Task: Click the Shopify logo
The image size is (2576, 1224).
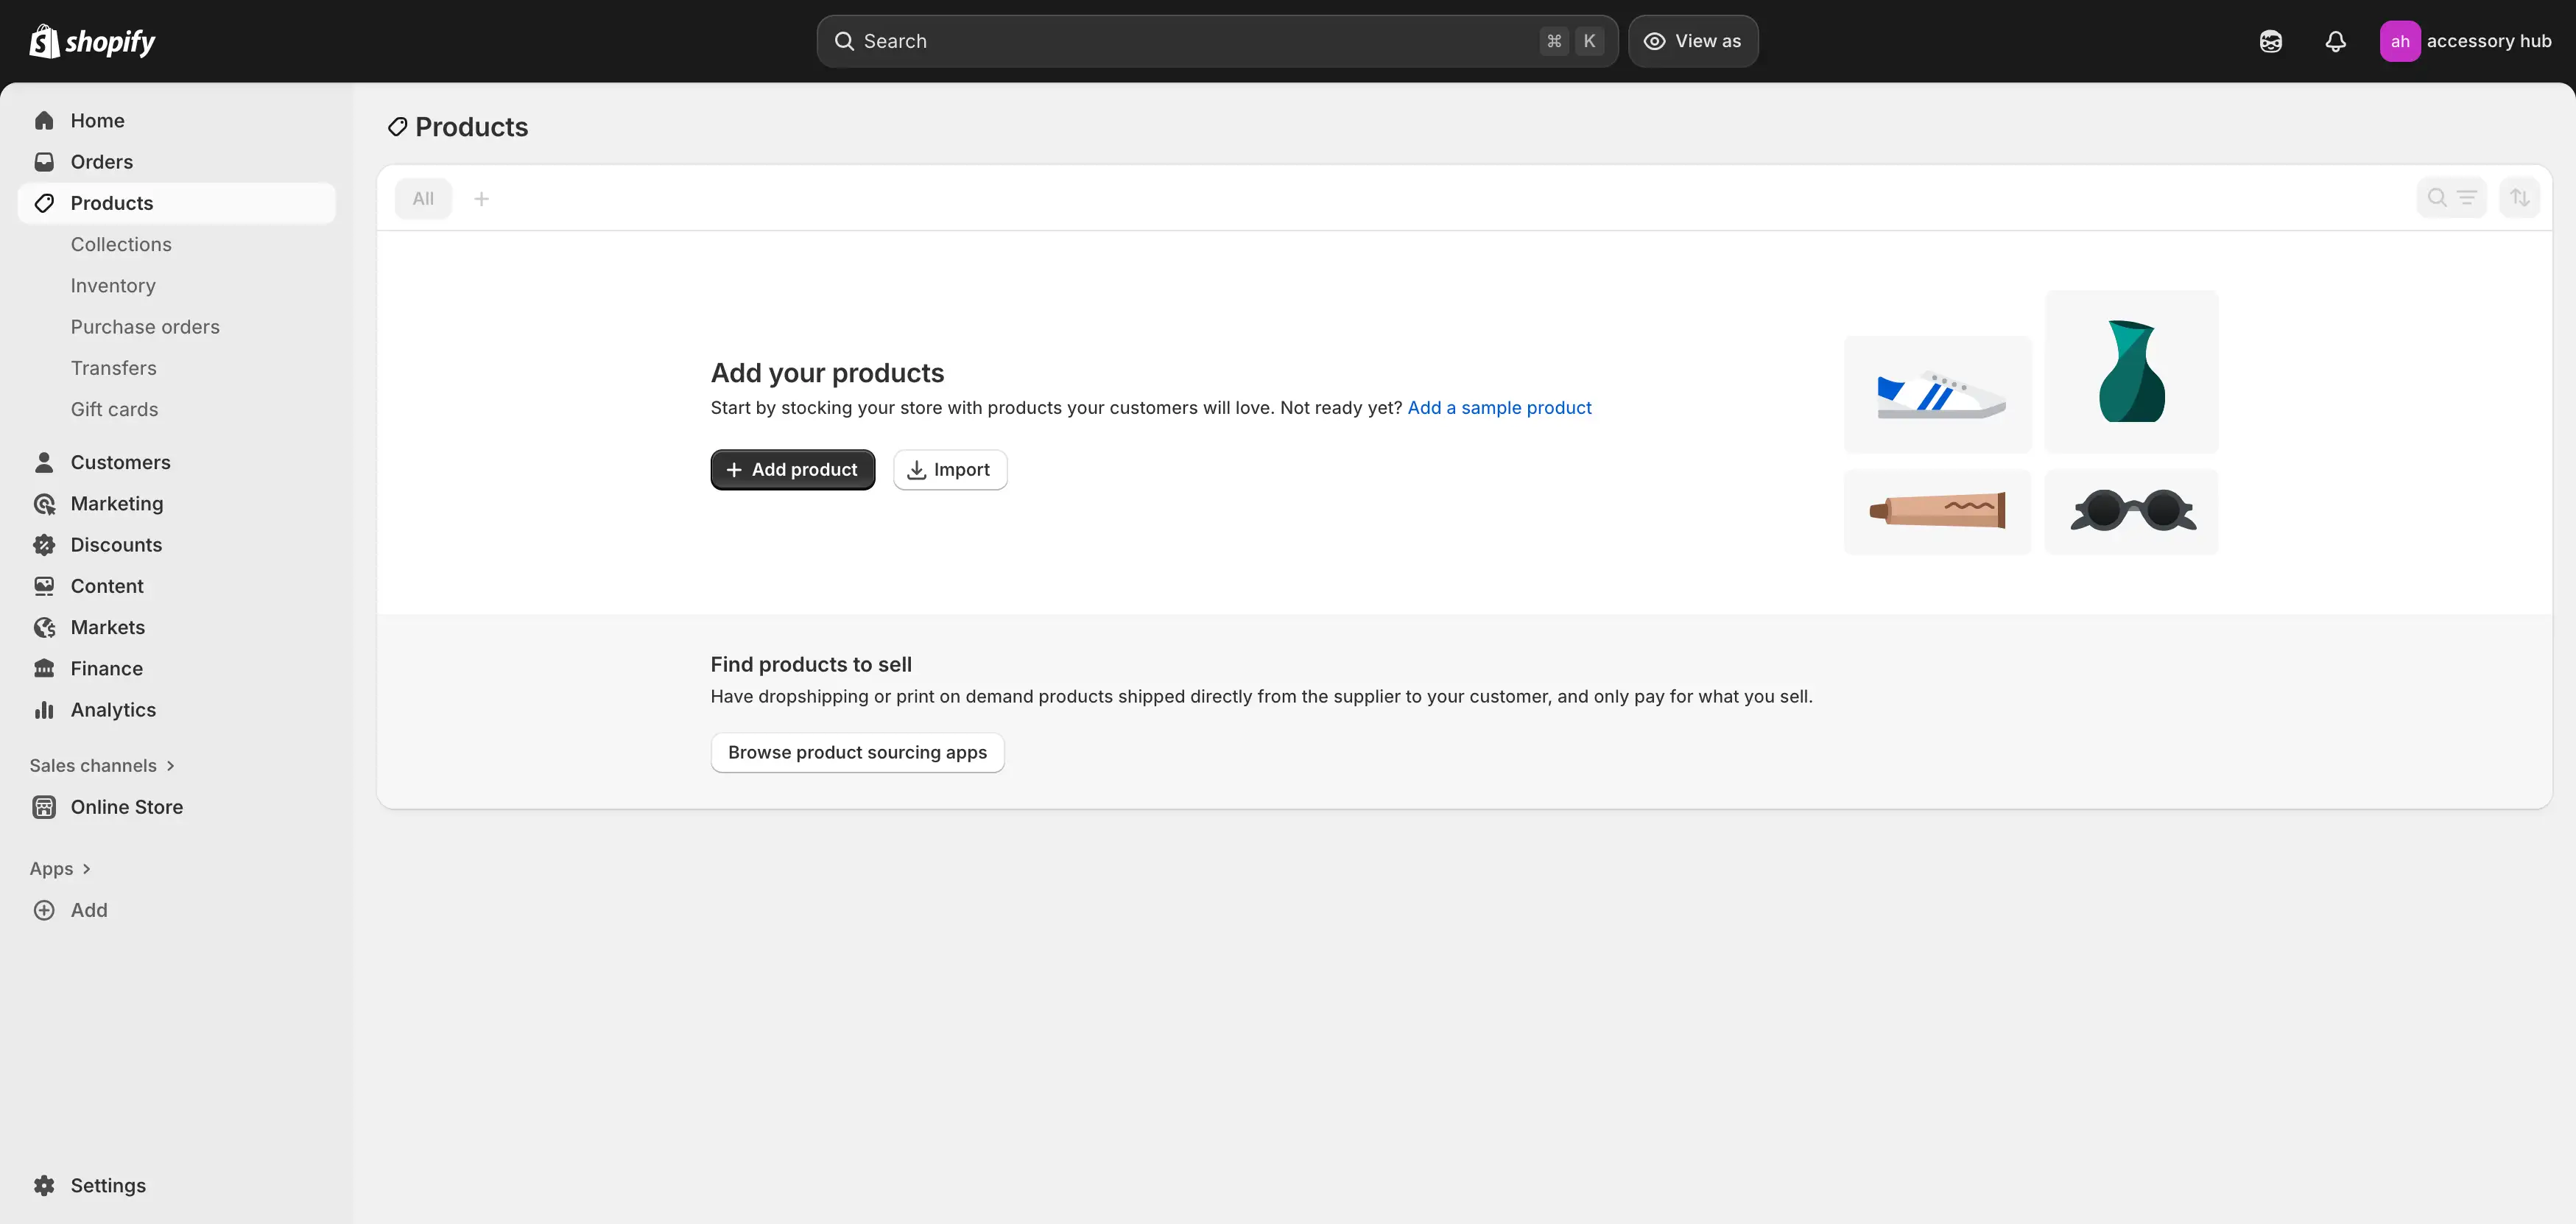Action: [91, 41]
